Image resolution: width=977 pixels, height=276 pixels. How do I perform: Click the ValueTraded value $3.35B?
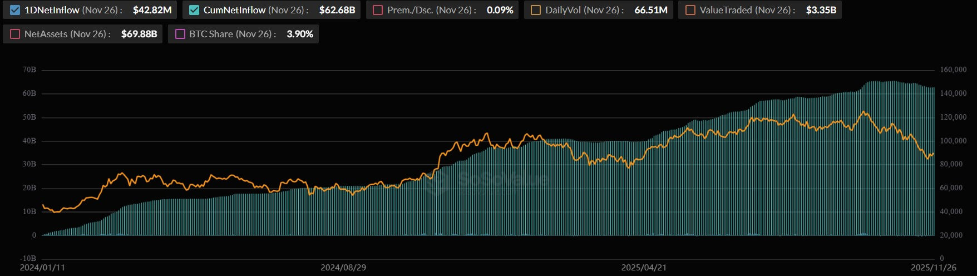point(821,10)
